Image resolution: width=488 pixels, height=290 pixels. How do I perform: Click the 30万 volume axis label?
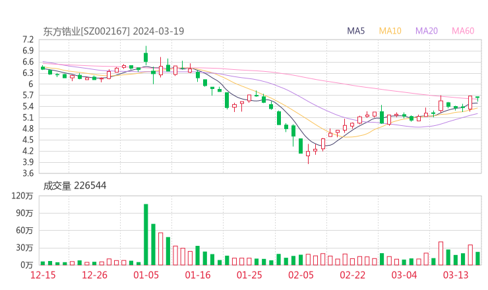point(24,248)
